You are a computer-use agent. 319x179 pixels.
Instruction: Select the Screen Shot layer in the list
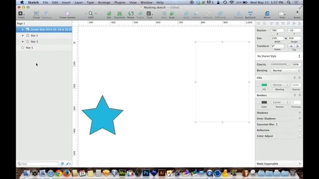(44, 29)
